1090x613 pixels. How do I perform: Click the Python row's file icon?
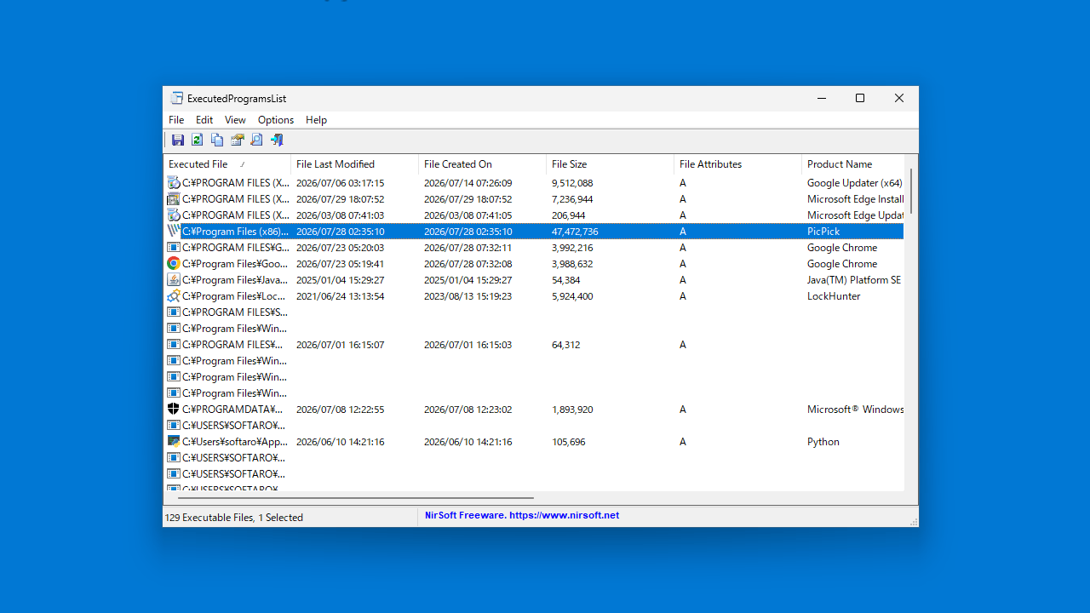click(x=174, y=442)
